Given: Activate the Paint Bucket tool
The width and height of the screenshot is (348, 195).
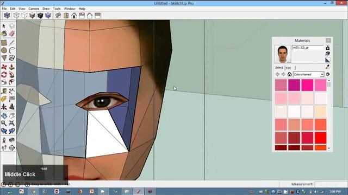Looking at the screenshot, I should (4, 34).
